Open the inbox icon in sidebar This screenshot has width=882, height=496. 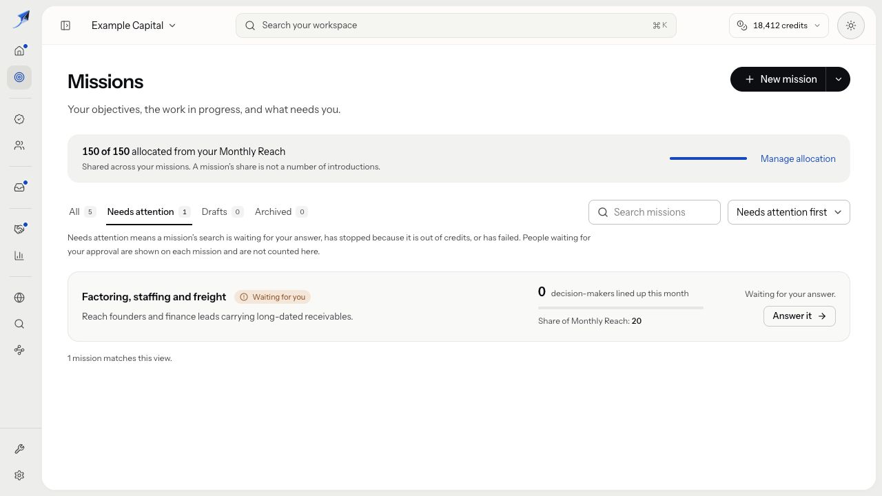(x=19, y=187)
